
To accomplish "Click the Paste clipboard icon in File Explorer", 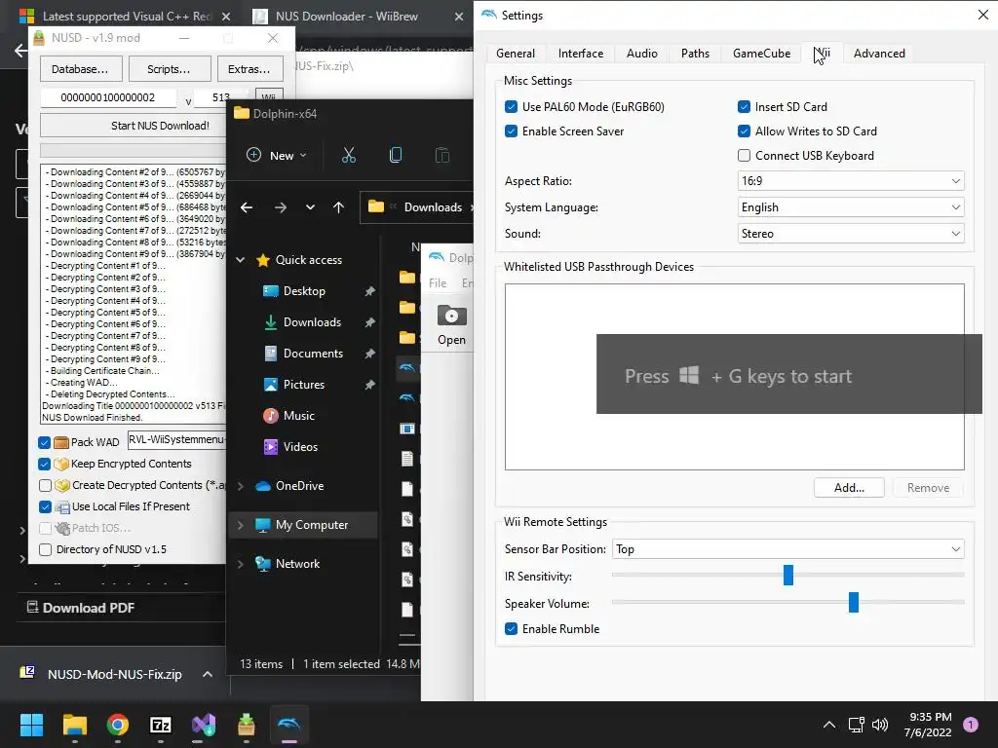I will (x=442, y=155).
